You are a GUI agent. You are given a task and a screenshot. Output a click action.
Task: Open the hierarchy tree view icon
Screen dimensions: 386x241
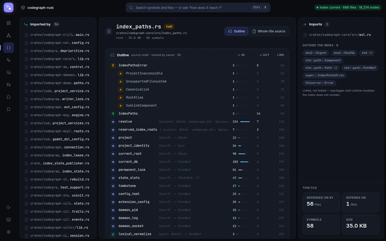point(9,35)
